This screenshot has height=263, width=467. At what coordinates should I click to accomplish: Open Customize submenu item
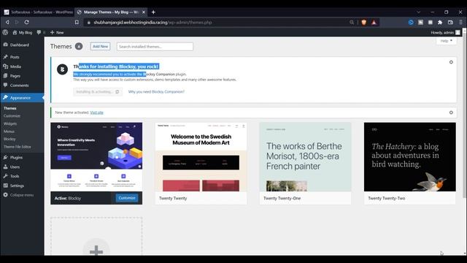pyautogui.click(x=12, y=115)
